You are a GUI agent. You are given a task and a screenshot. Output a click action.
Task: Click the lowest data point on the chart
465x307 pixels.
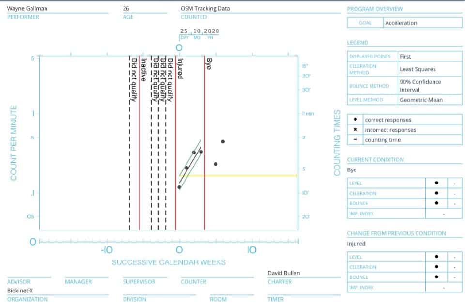(179, 187)
